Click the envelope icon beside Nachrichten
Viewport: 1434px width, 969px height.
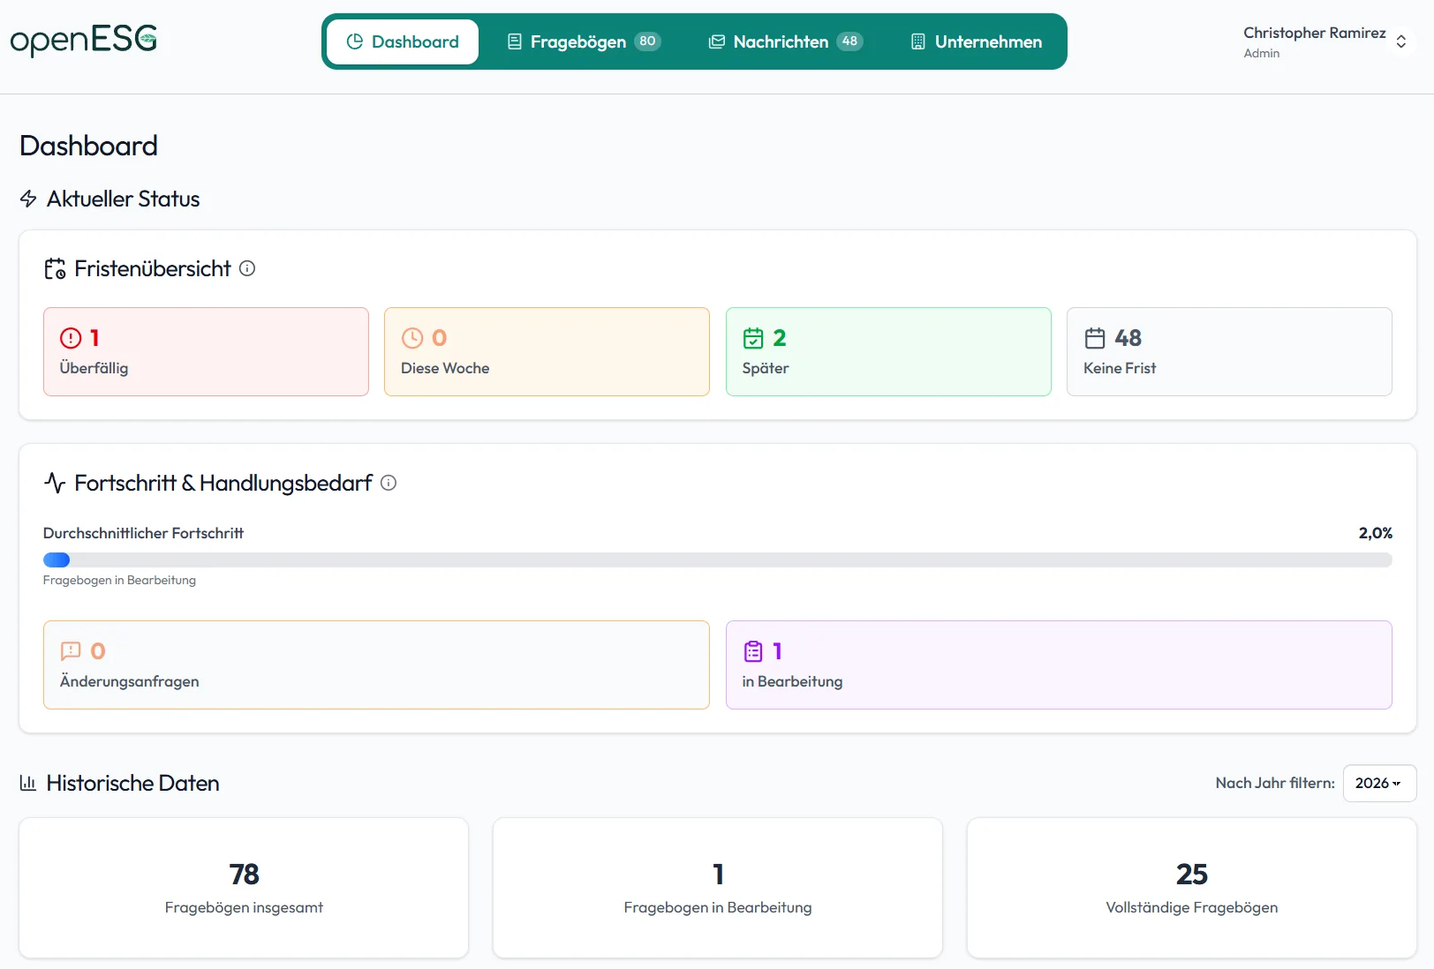(715, 41)
